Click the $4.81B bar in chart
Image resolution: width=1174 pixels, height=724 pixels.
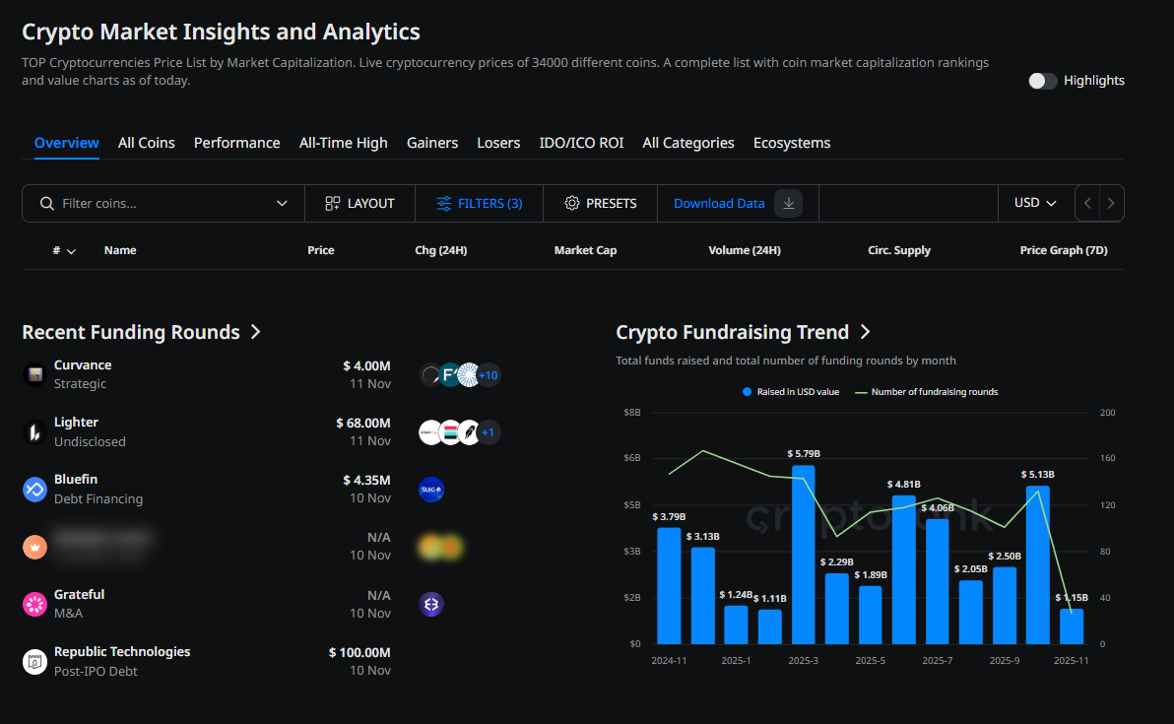904,569
